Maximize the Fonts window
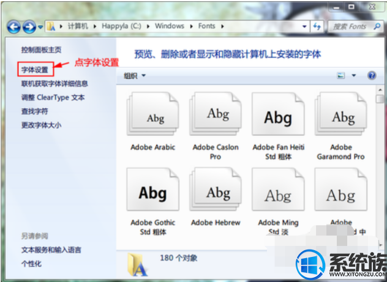This screenshot has height=282, width=387. point(351,7)
